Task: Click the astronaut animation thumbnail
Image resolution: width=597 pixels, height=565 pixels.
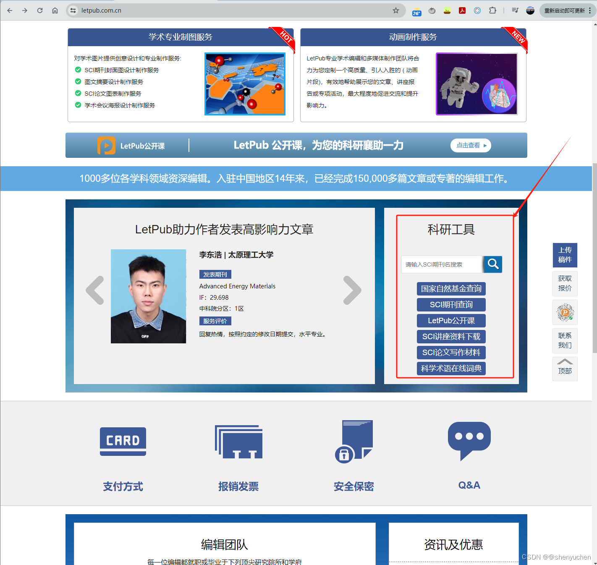Action: click(477, 84)
